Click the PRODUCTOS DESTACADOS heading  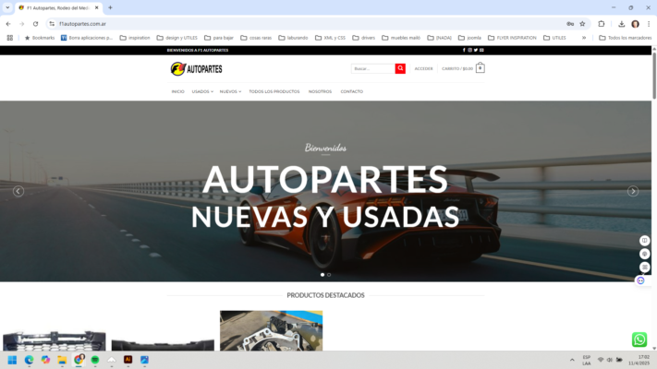(x=325, y=295)
